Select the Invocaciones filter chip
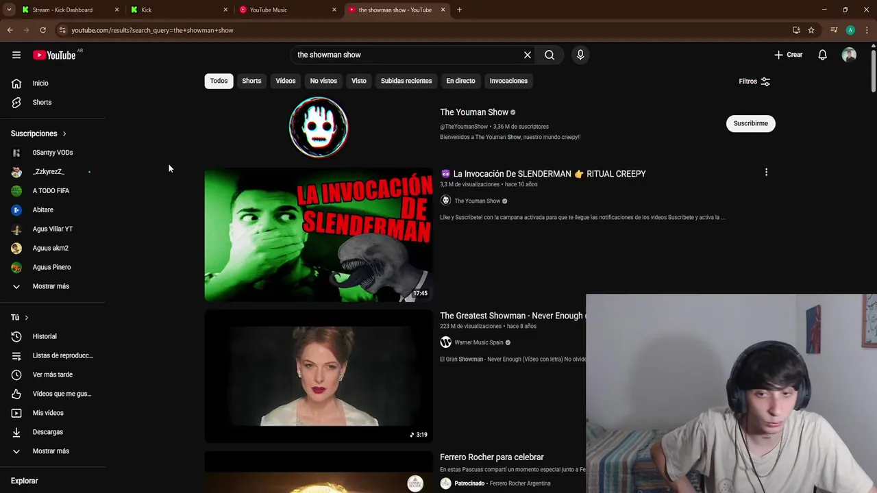877x493 pixels. 508,81
